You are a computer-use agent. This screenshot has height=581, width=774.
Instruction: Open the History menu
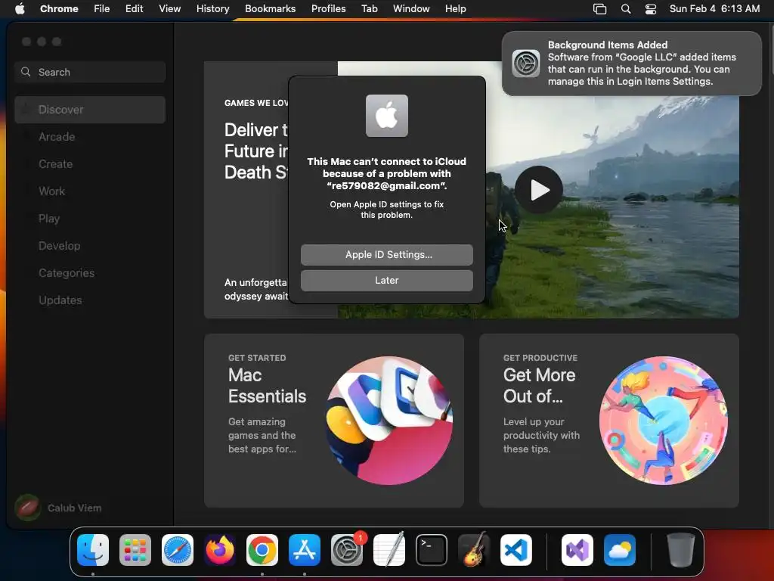[x=212, y=9]
